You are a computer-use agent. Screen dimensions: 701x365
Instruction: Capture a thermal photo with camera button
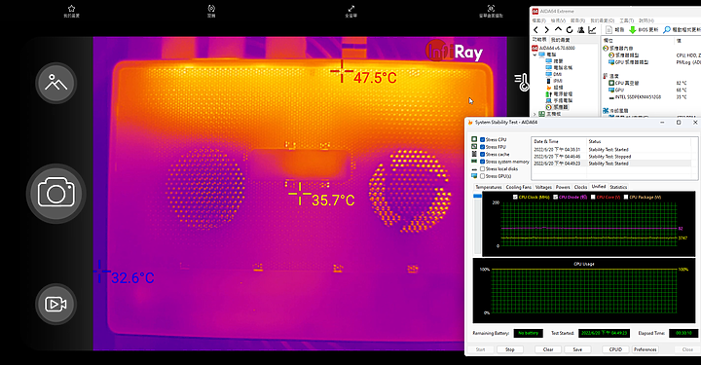tap(55, 194)
